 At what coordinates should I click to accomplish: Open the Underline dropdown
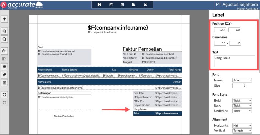(x=242, y=111)
